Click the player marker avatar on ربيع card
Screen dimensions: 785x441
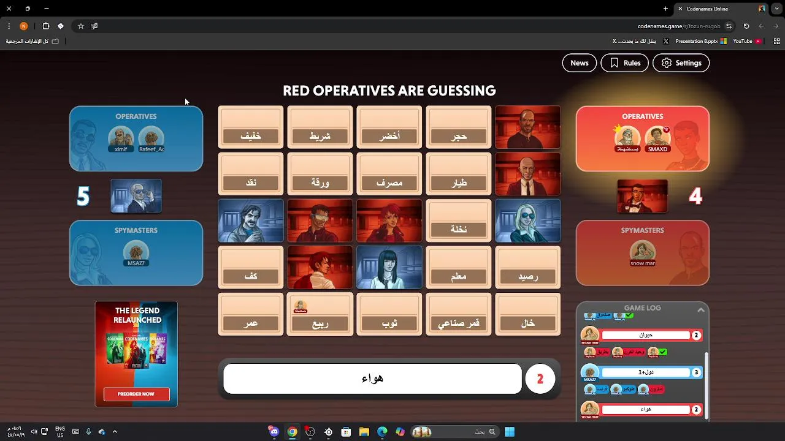coord(301,306)
